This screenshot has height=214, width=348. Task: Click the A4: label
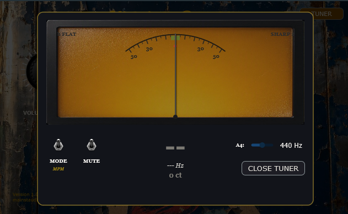(240, 146)
